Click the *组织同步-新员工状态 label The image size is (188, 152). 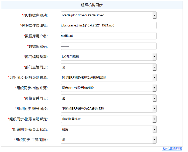click(30, 129)
